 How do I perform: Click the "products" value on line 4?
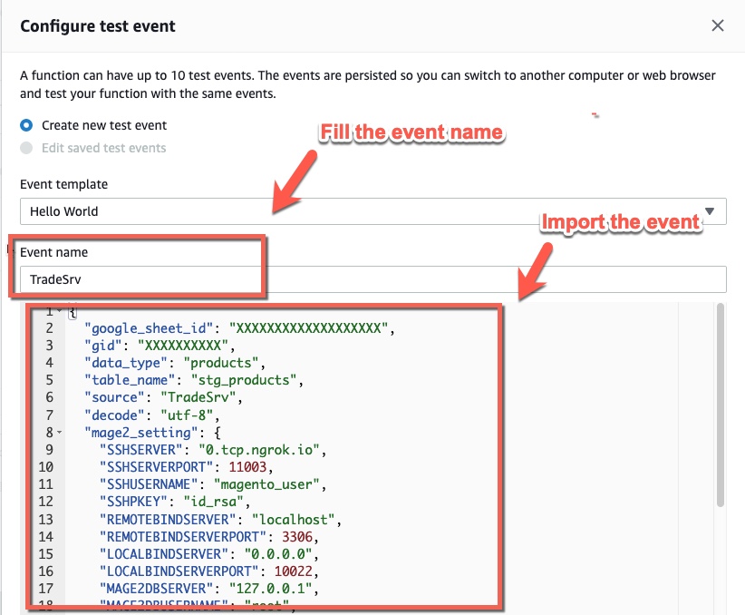pos(221,363)
